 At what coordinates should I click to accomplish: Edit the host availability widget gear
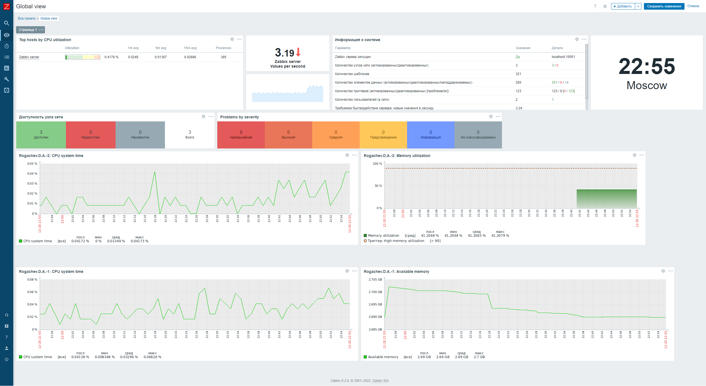[x=204, y=116]
